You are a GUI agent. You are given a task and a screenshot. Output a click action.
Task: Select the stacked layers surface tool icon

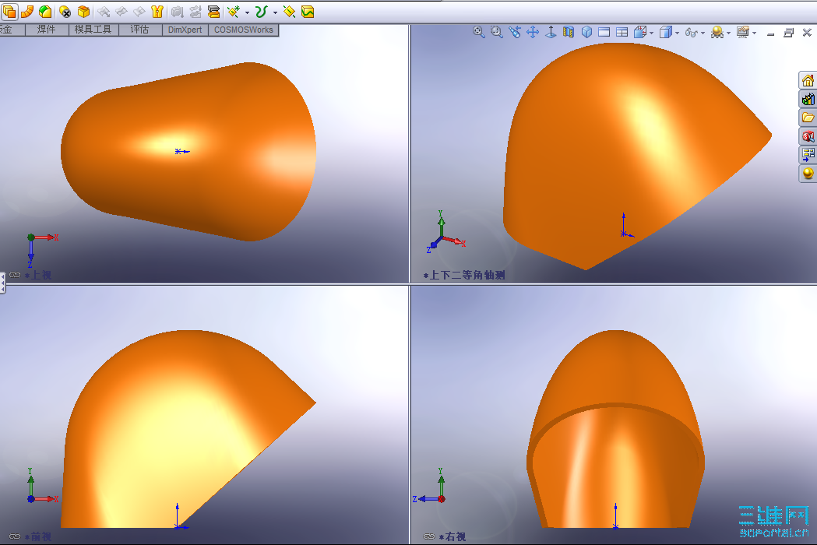[213, 11]
